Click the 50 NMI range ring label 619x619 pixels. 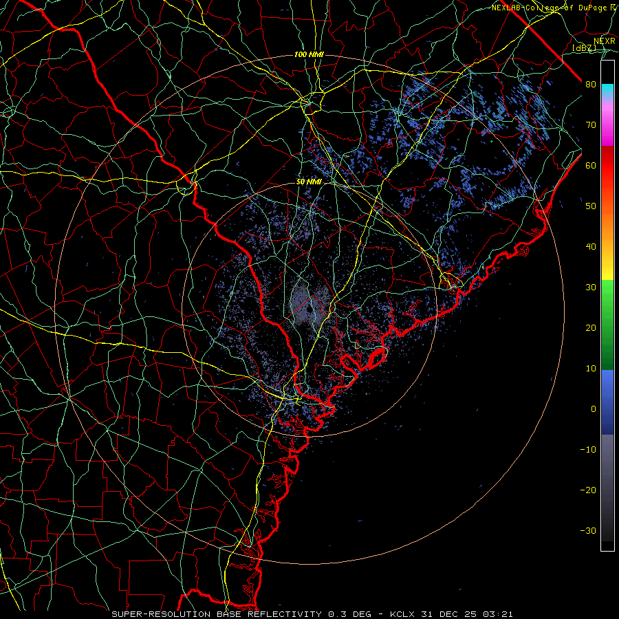(x=309, y=182)
